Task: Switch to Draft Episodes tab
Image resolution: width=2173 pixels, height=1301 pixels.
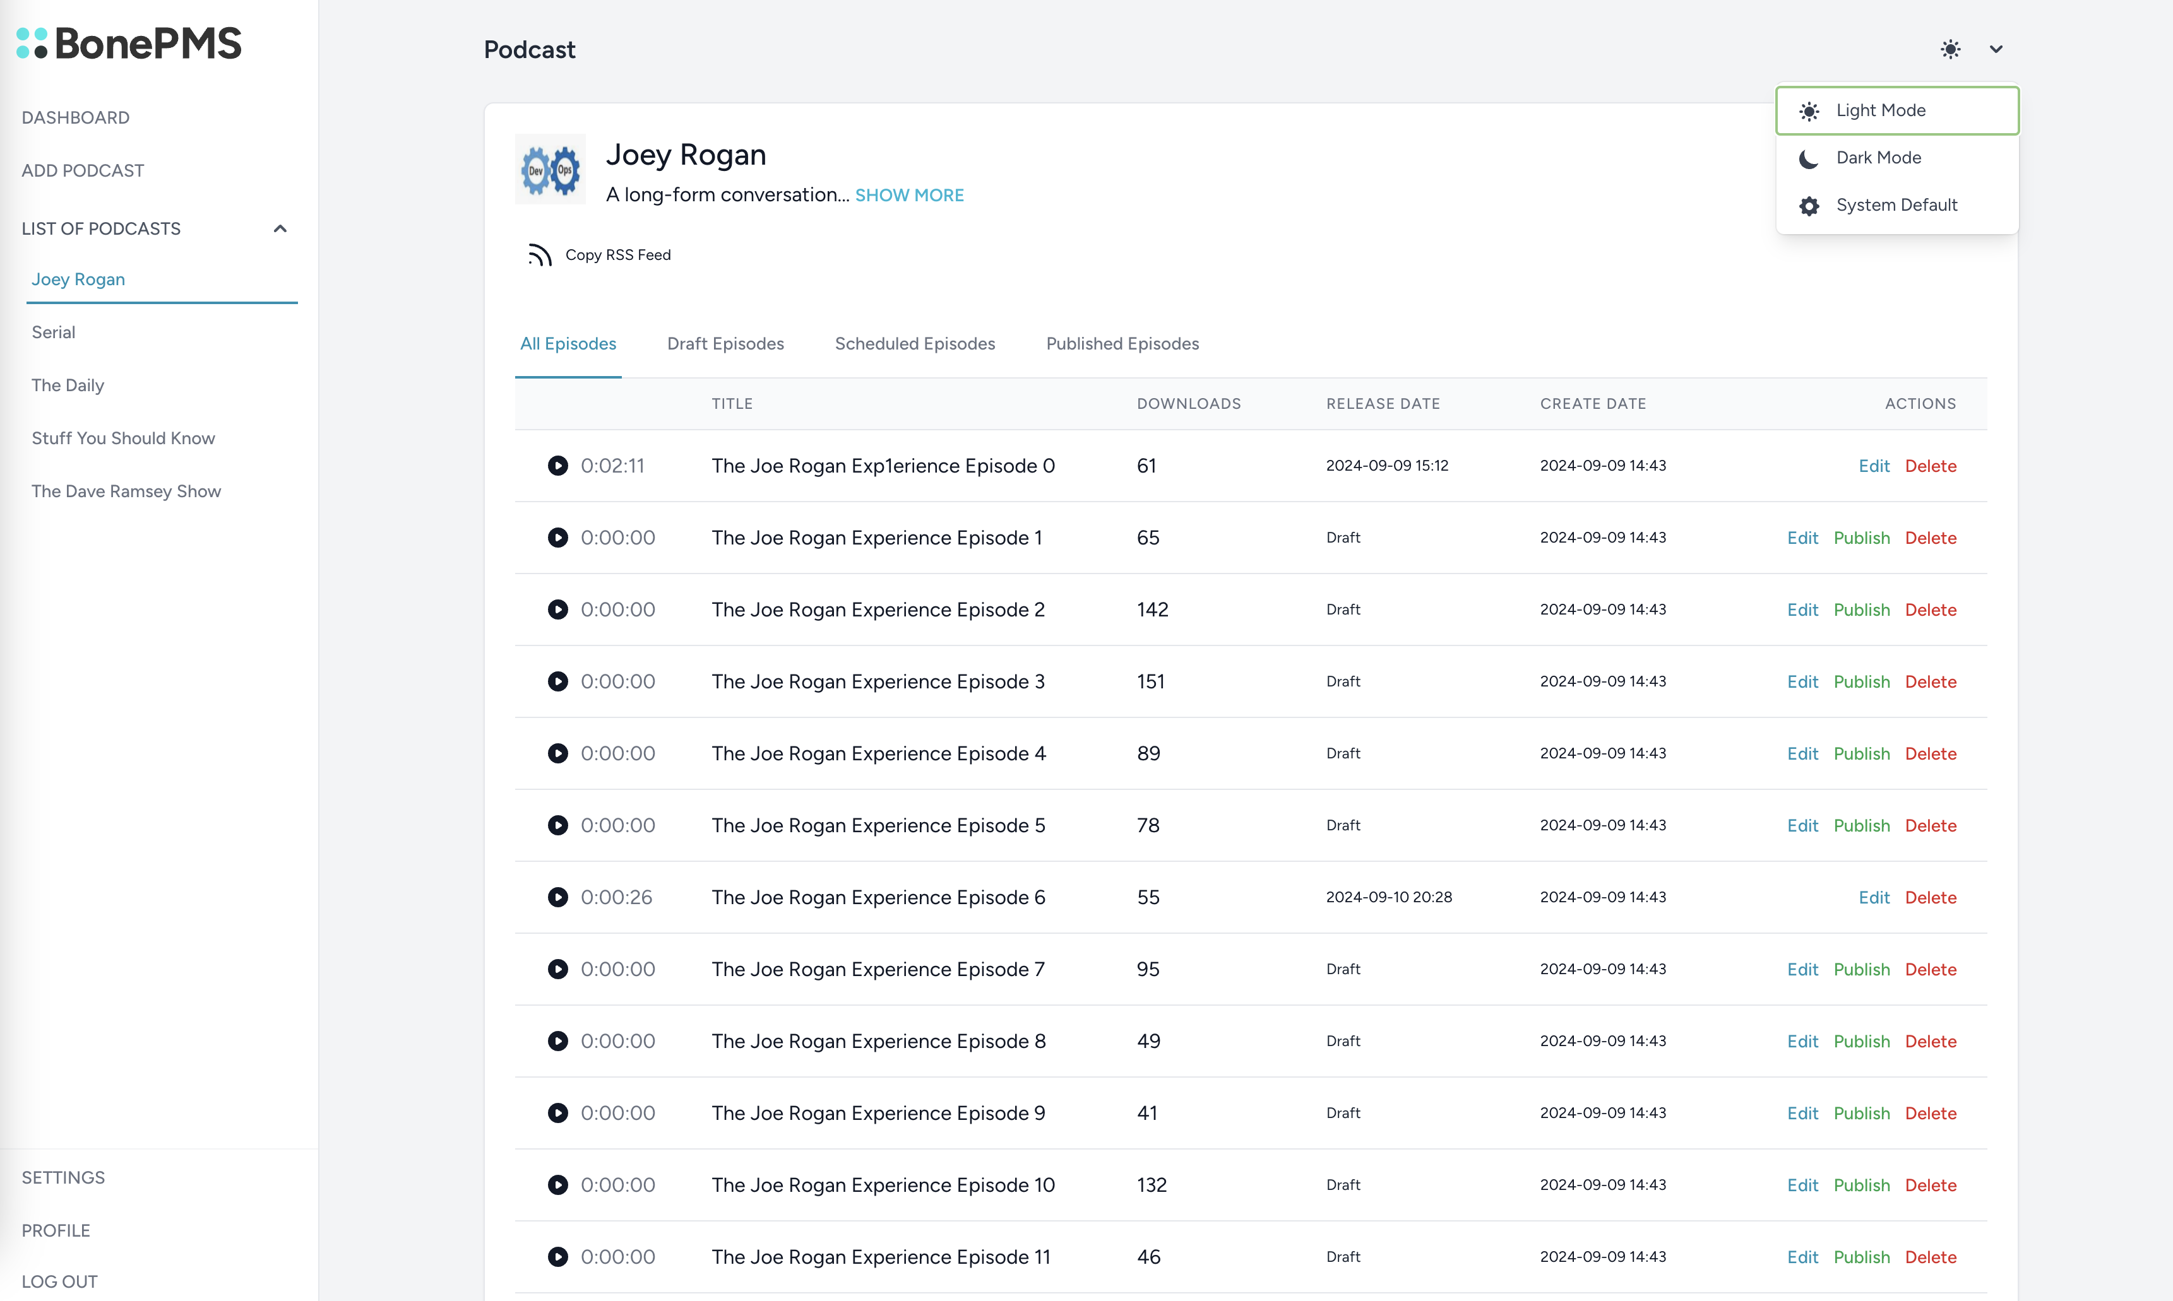Action: coord(724,344)
